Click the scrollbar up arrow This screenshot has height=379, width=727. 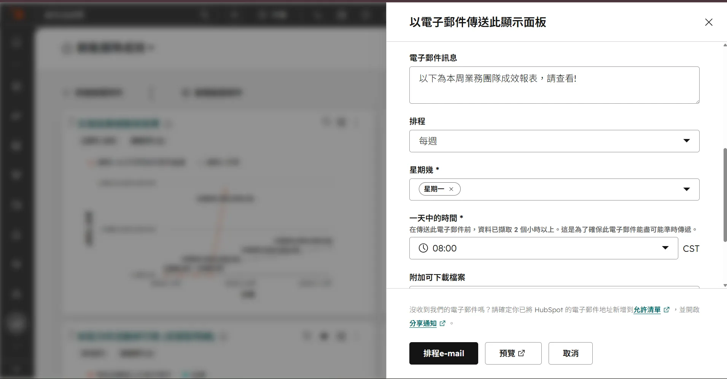pyautogui.click(x=725, y=45)
